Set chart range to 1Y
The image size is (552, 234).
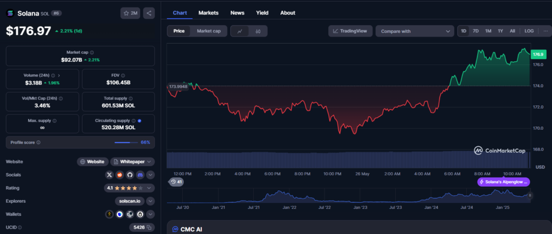pos(500,31)
